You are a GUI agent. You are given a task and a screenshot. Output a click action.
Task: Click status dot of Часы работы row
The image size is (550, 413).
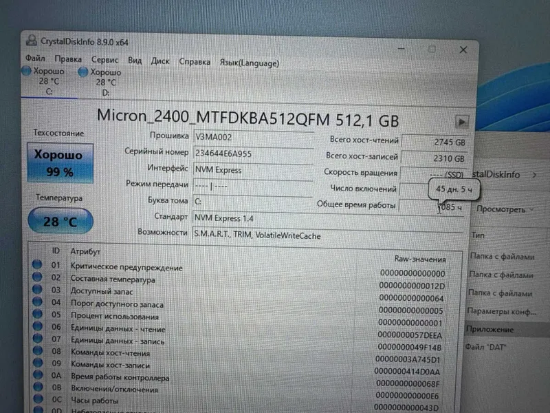tap(38, 399)
